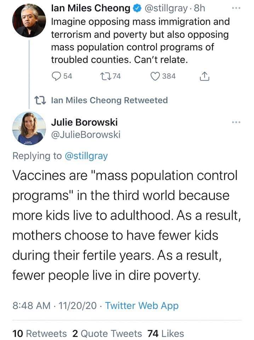Open the Ian Miles Cheong display name

[x=91, y=8]
